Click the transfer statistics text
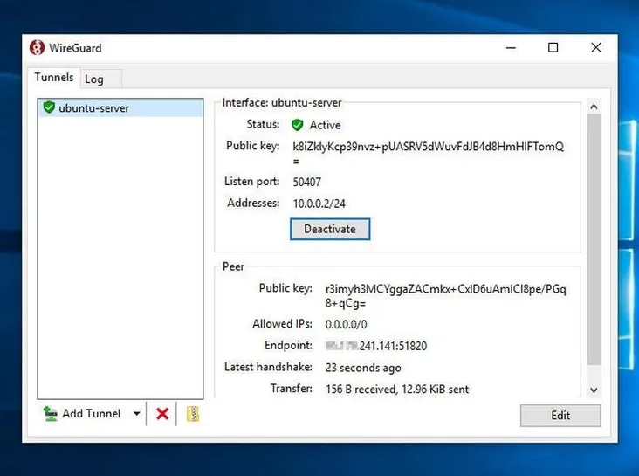Screen dimensions: 639x476 [397, 390]
